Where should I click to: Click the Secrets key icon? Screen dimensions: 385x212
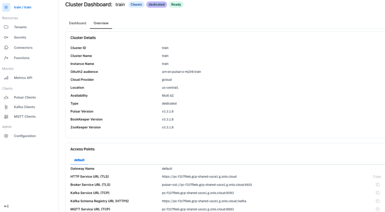click(x=6, y=38)
